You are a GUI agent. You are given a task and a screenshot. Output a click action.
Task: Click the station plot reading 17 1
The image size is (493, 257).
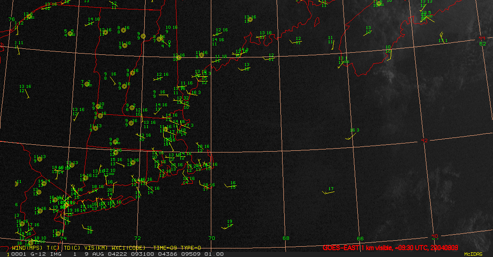pos(443,38)
